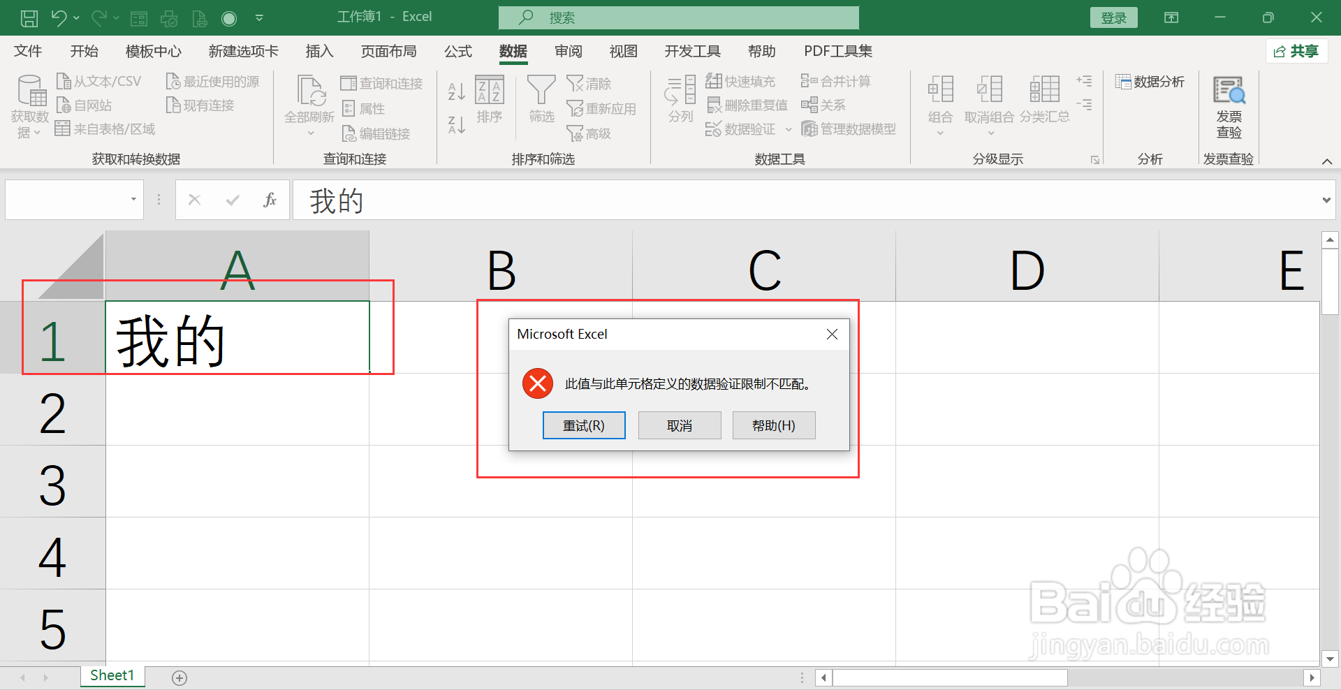Close the Microsoft Excel error dialog

832,335
